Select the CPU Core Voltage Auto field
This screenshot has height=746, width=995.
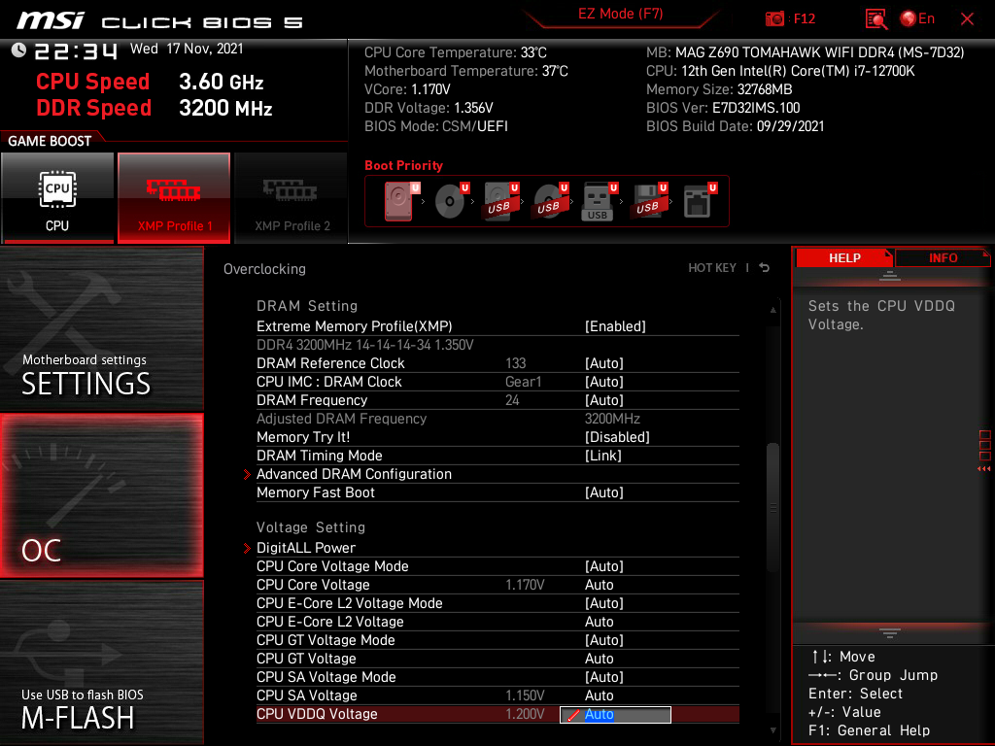599,584
